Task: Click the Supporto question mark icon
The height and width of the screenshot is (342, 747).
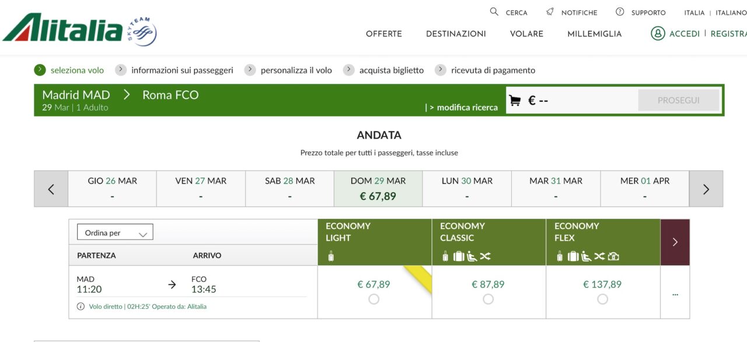Action: coord(620,12)
